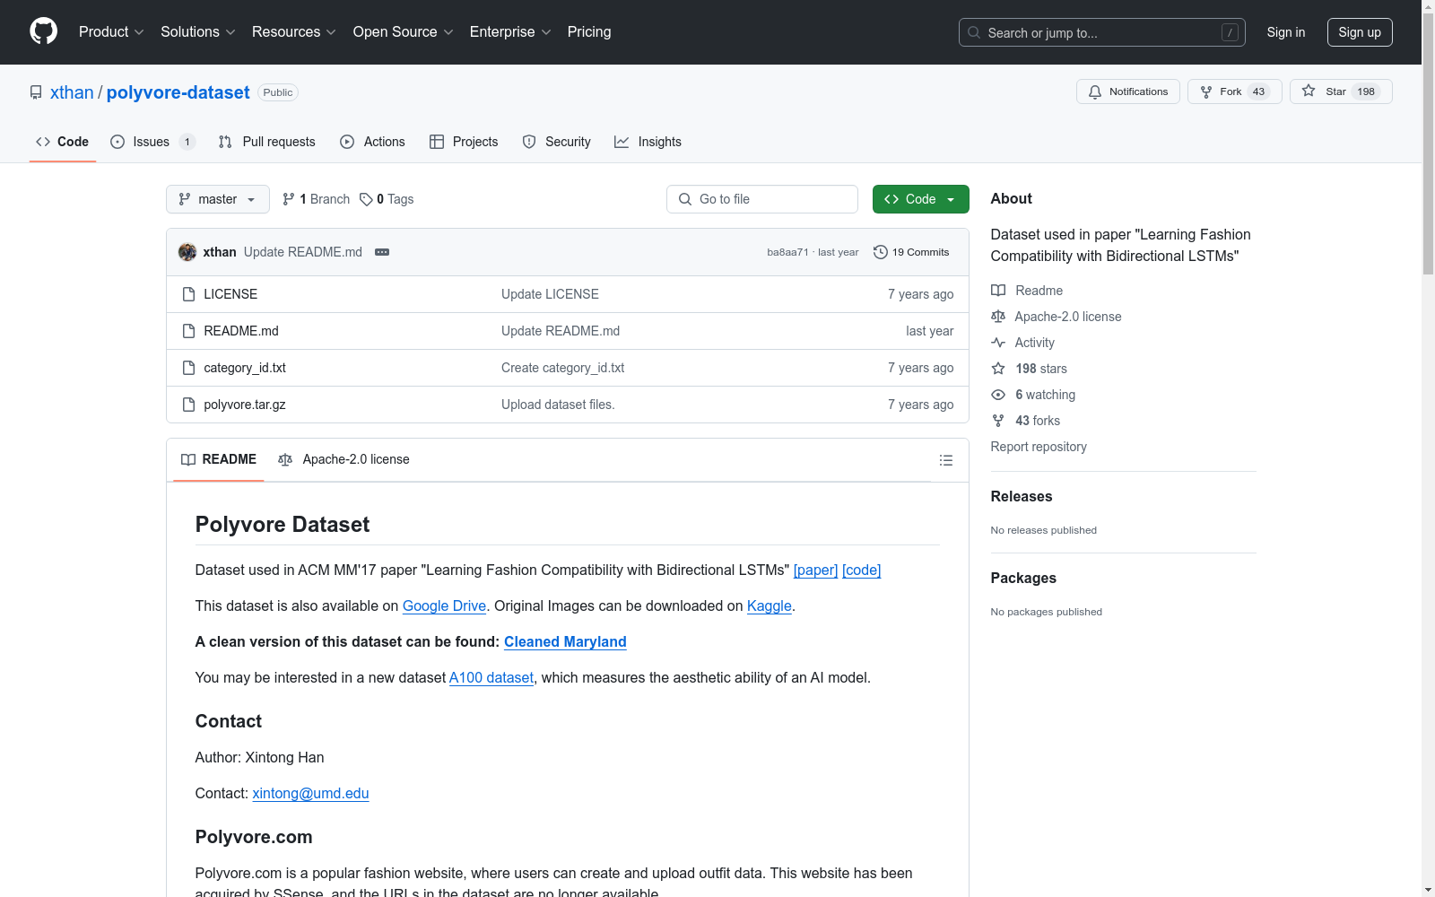Screen dimensions: 1435x897
Task: Open the Packages section heading
Action: pyautogui.click(x=1023, y=579)
